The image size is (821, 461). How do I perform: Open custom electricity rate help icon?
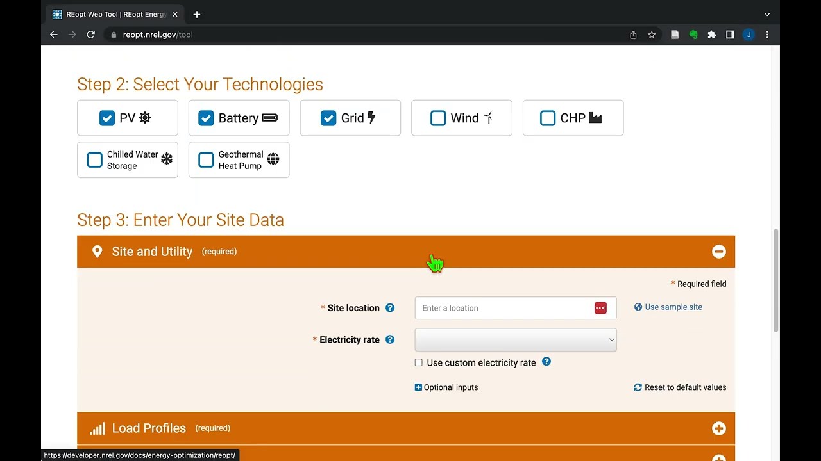546,362
